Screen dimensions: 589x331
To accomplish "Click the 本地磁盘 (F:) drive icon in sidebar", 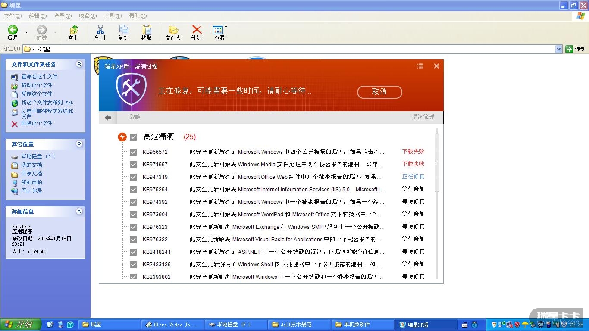I will point(15,156).
